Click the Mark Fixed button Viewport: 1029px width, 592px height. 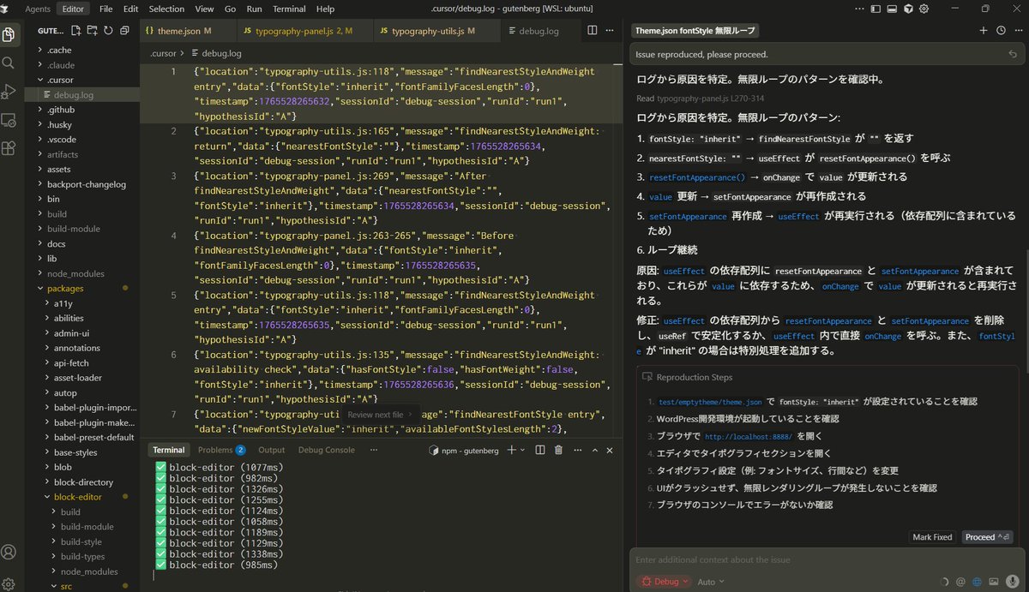932,537
